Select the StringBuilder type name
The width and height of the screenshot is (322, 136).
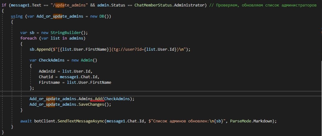coord(65,33)
